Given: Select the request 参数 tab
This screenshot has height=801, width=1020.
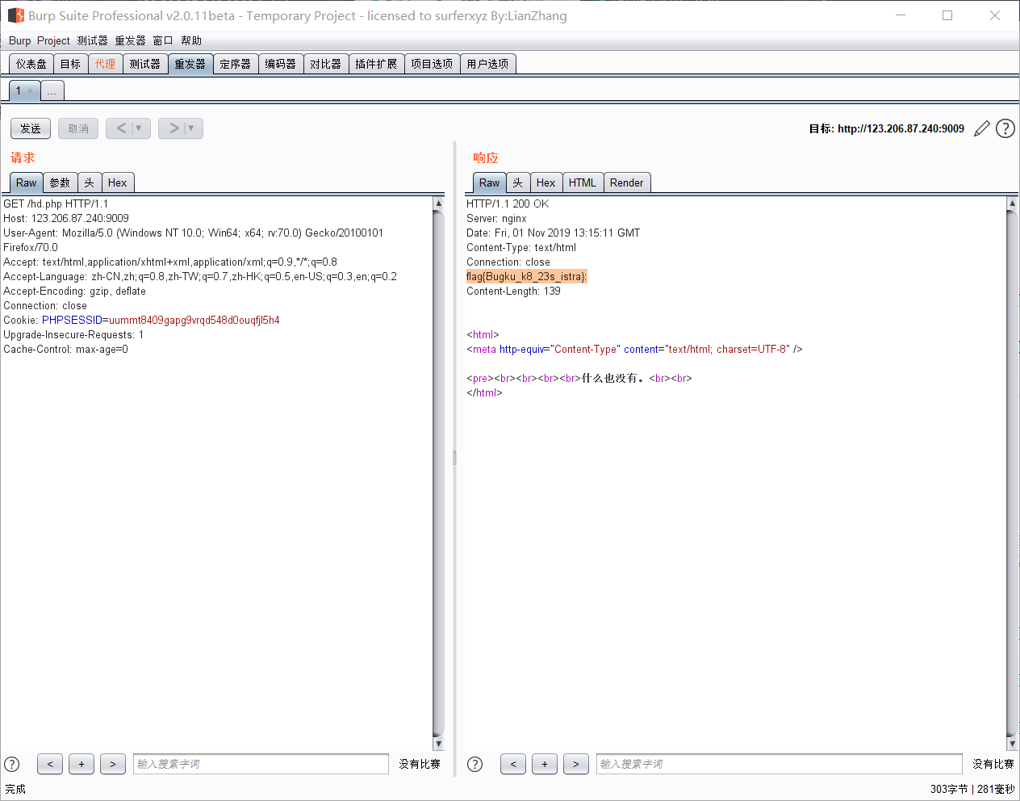Looking at the screenshot, I should click(x=61, y=183).
